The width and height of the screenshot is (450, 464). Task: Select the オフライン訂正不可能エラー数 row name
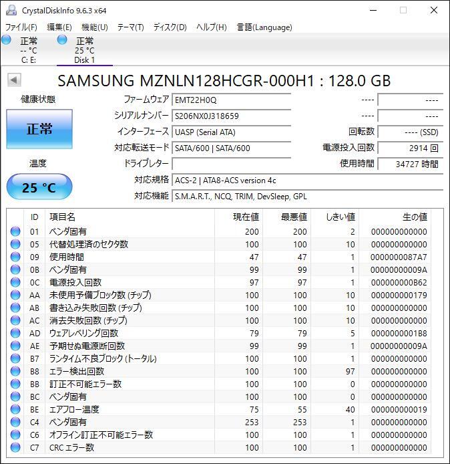tap(101, 435)
